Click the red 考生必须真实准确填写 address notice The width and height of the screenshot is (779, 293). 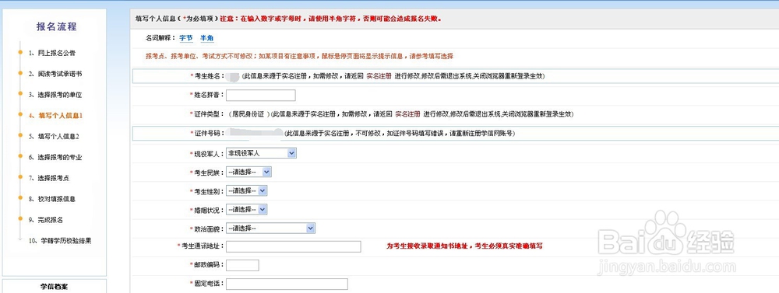[464, 246]
